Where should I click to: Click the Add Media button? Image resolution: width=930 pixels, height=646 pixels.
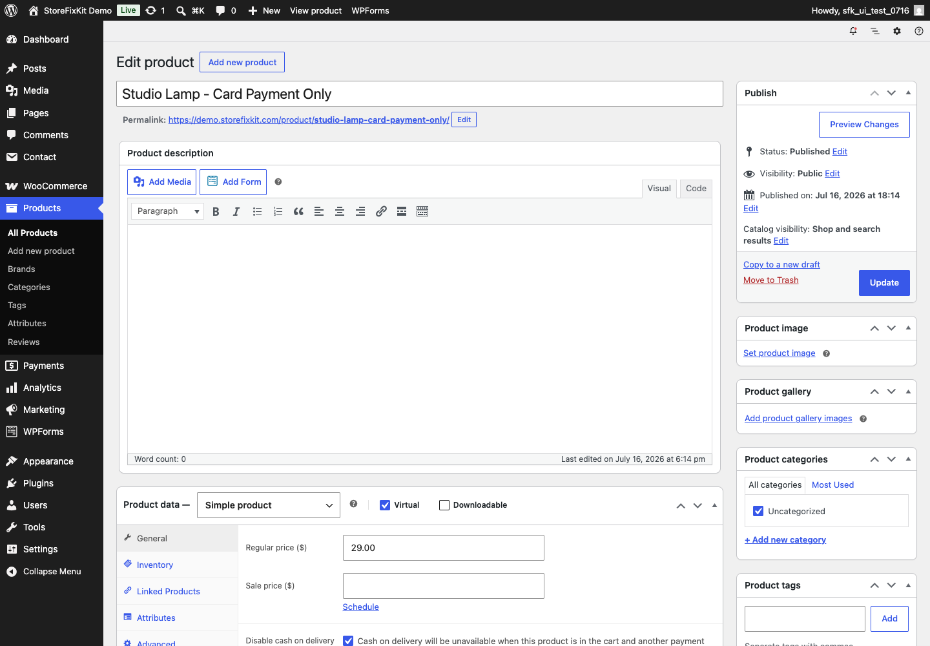pyautogui.click(x=162, y=182)
